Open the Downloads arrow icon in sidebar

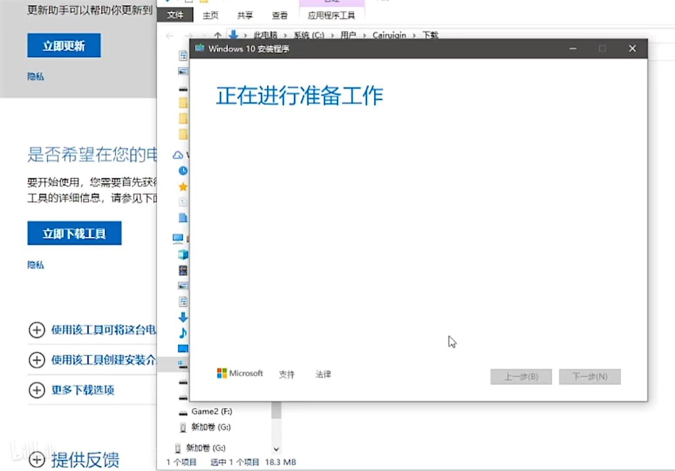pyautogui.click(x=183, y=317)
